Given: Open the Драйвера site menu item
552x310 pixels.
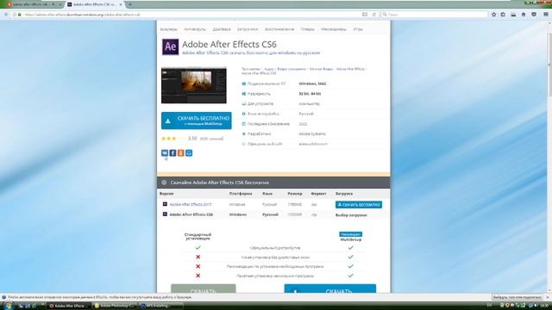Looking at the screenshot, I should pyautogui.click(x=222, y=29).
